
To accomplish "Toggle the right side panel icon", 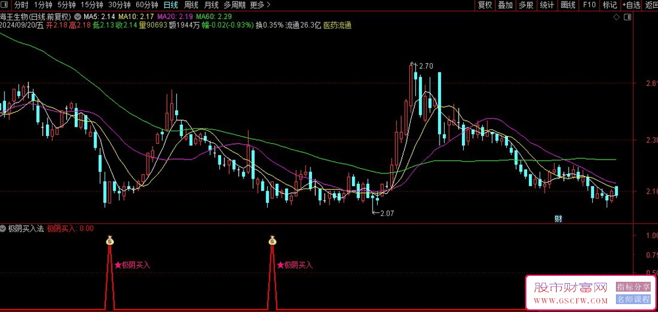I will (627, 17).
